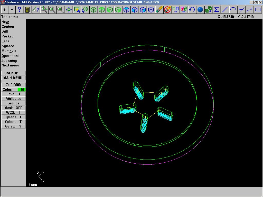
Task: Set Gview Top with second green cube
Action: point(102,10)
